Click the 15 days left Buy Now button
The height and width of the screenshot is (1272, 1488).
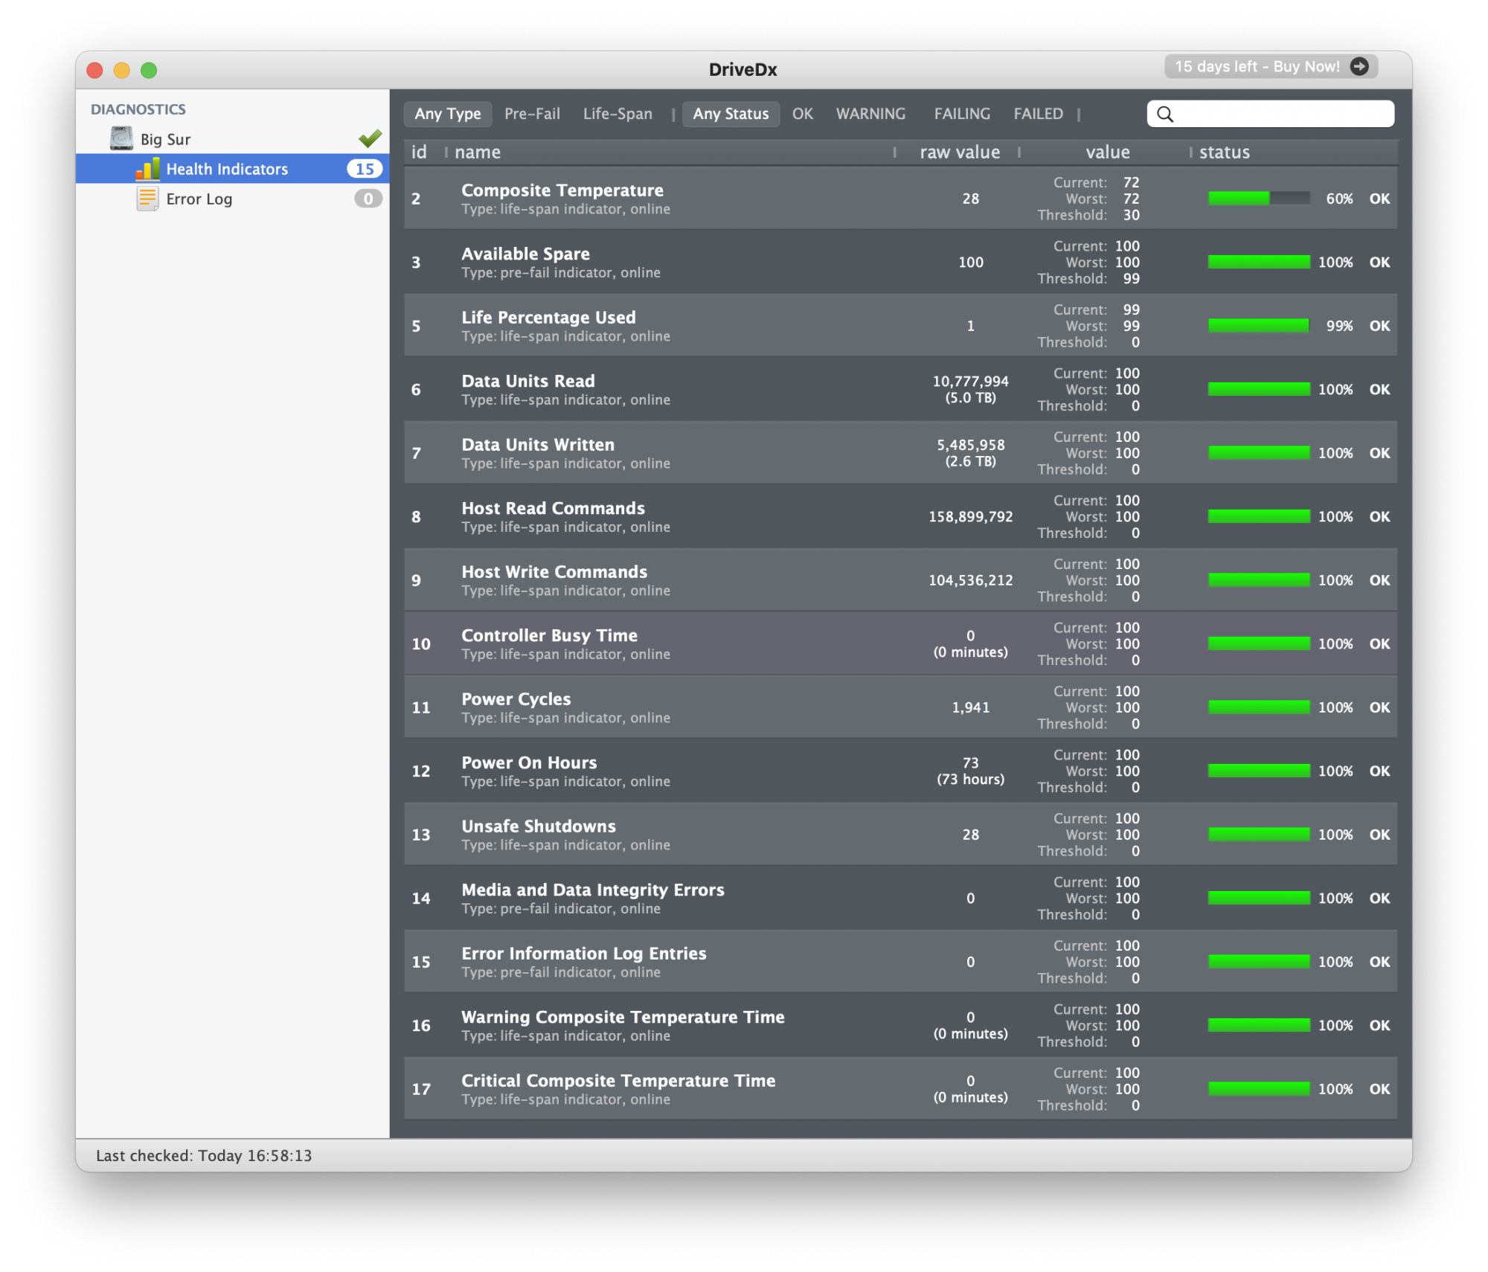(x=1271, y=66)
